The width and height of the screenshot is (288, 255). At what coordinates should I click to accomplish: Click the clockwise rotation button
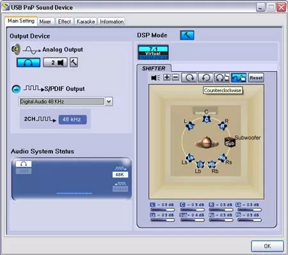189,78
